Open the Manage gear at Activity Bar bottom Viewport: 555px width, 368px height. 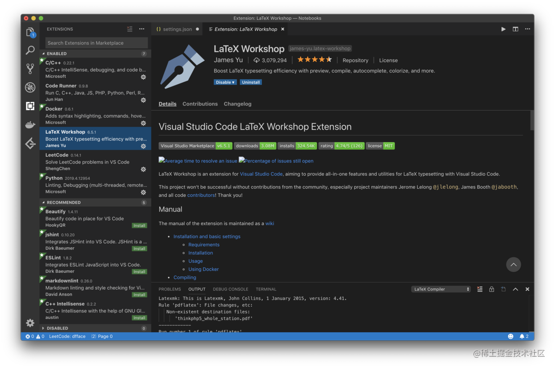tap(30, 323)
